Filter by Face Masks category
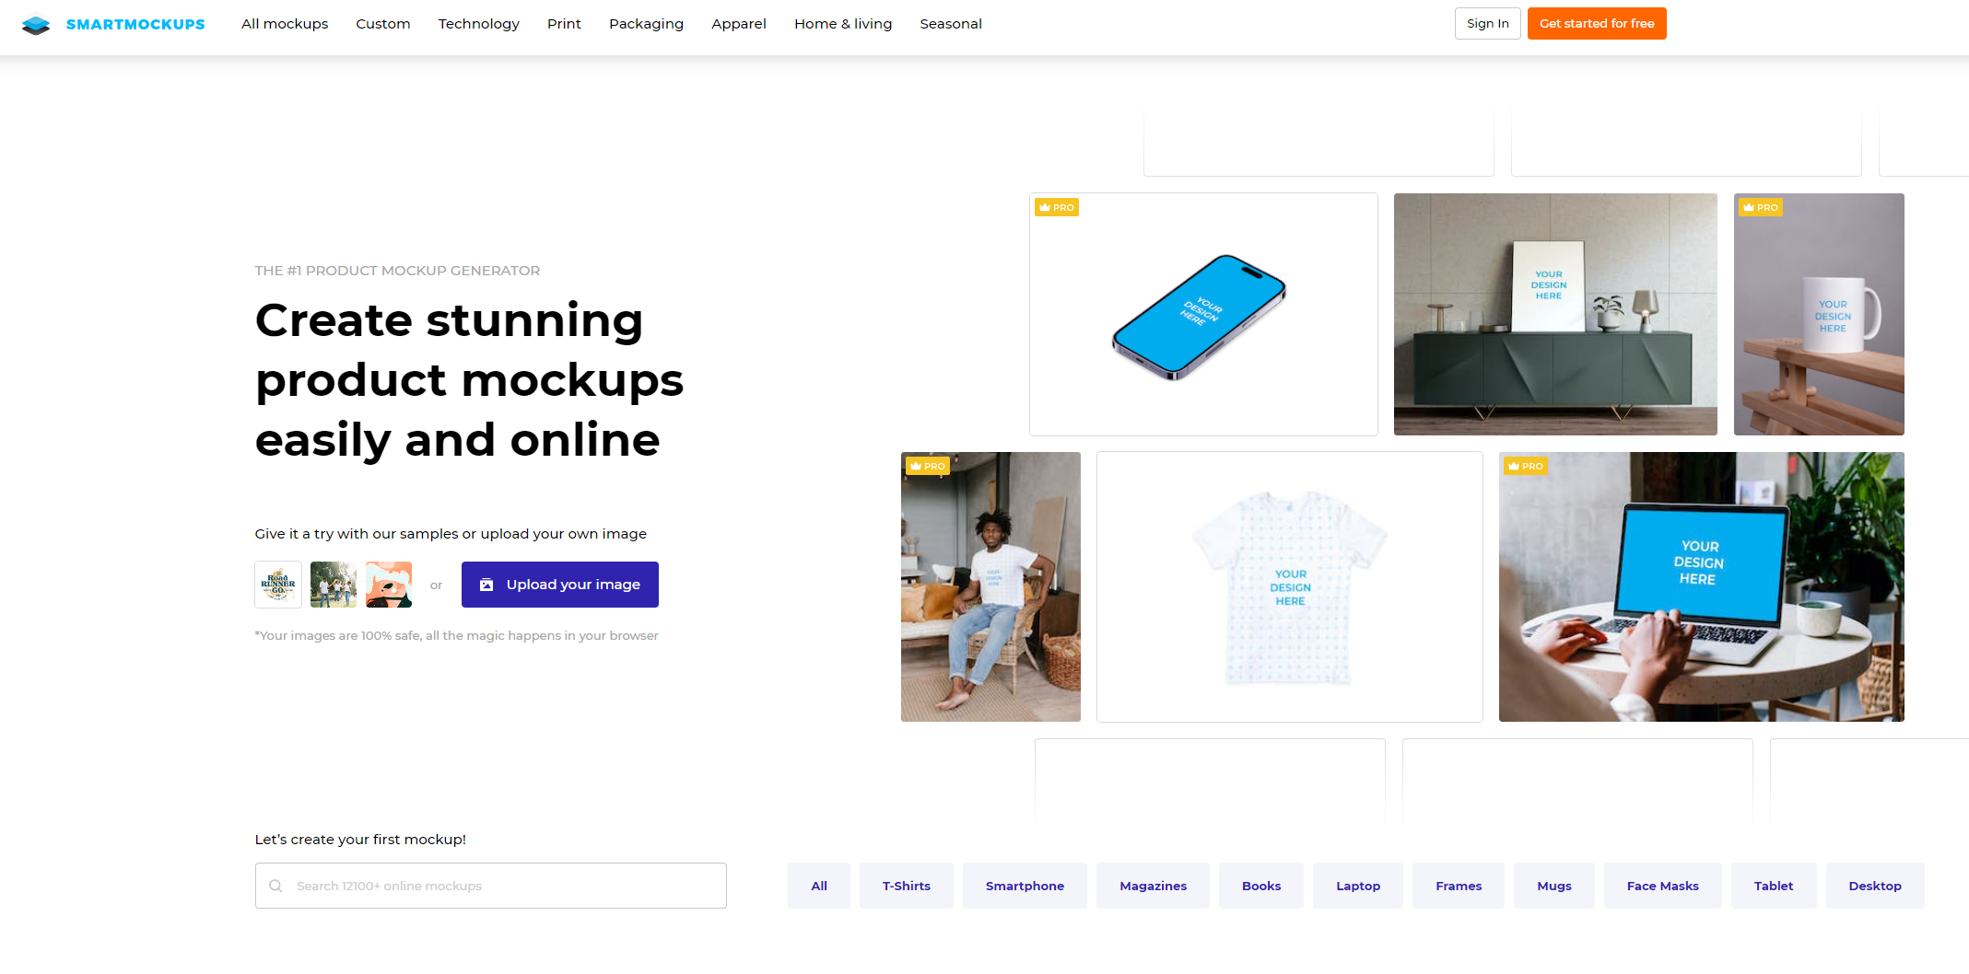The width and height of the screenshot is (1969, 974). [x=1662, y=886]
